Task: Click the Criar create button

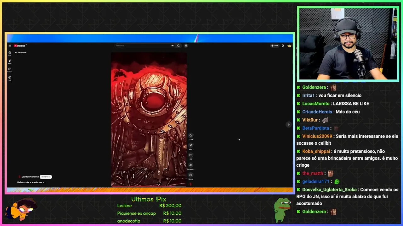Action: tap(275, 46)
